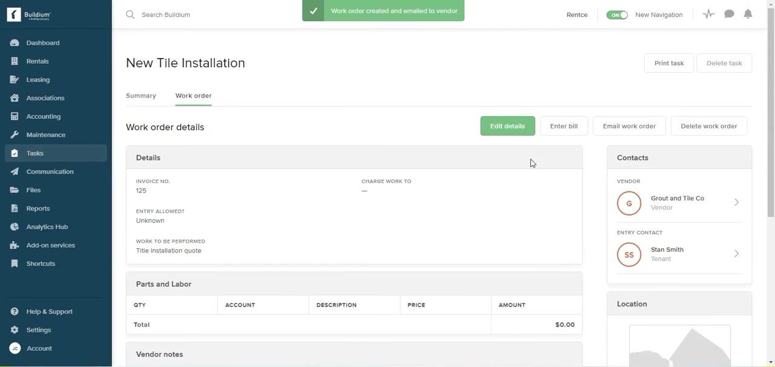Click the Shortcuts bookmark icon
775x367 pixels.
click(15, 263)
